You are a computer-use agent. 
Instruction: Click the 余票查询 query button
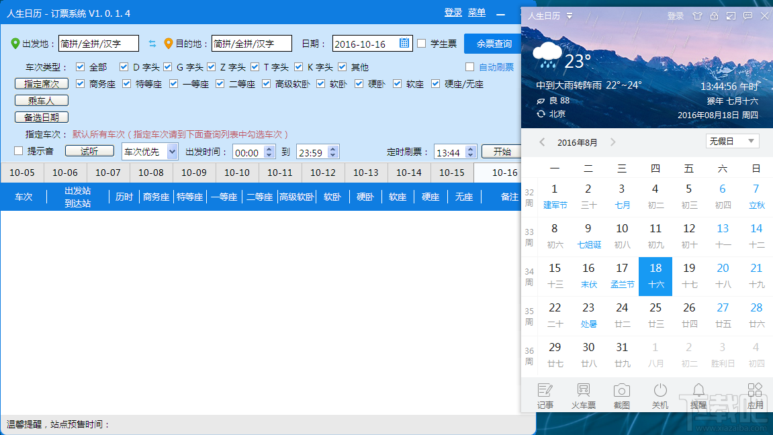[x=494, y=43]
